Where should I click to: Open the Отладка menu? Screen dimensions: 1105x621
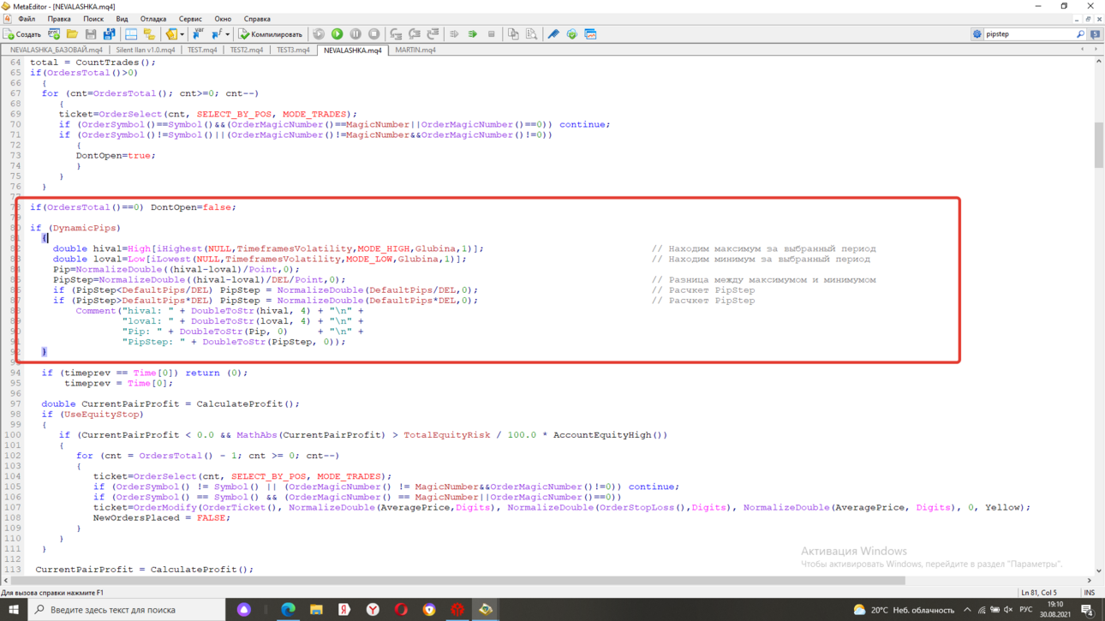point(153,19)
